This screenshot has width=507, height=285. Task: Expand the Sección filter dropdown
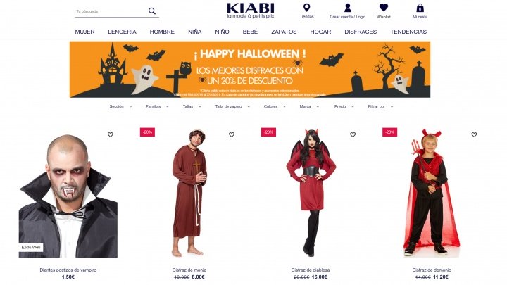point(120,106)
